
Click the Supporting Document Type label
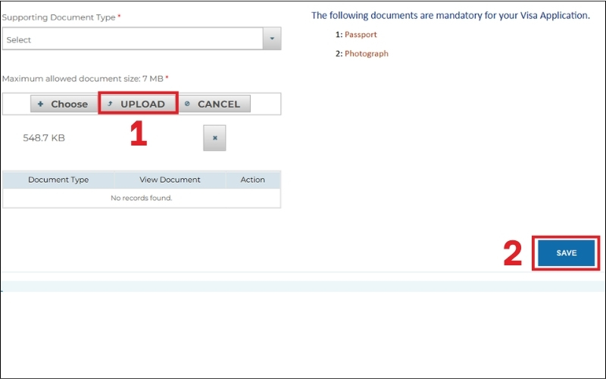pos(59,17)
